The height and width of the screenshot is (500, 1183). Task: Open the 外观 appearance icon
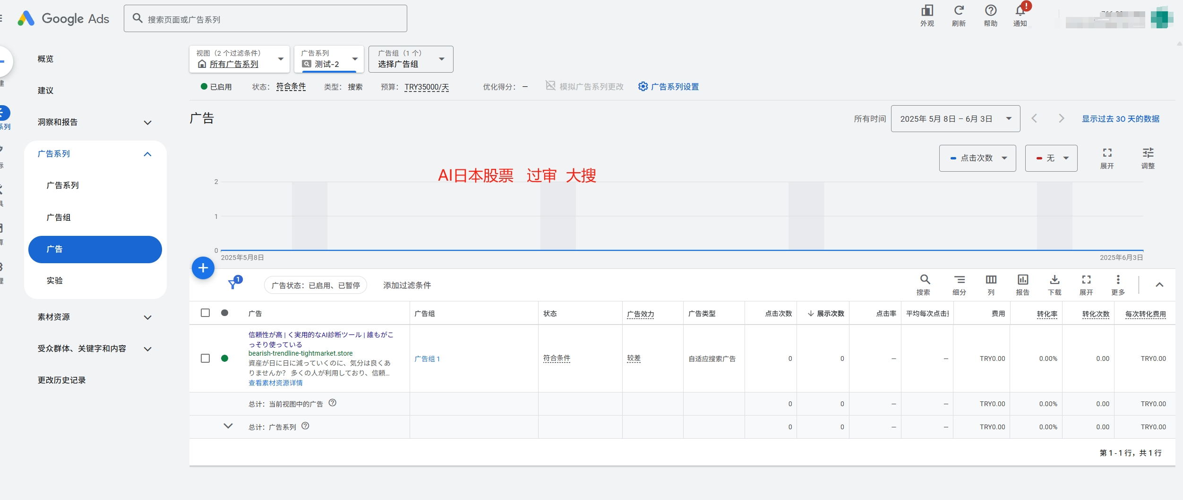(x=927, y=16)
